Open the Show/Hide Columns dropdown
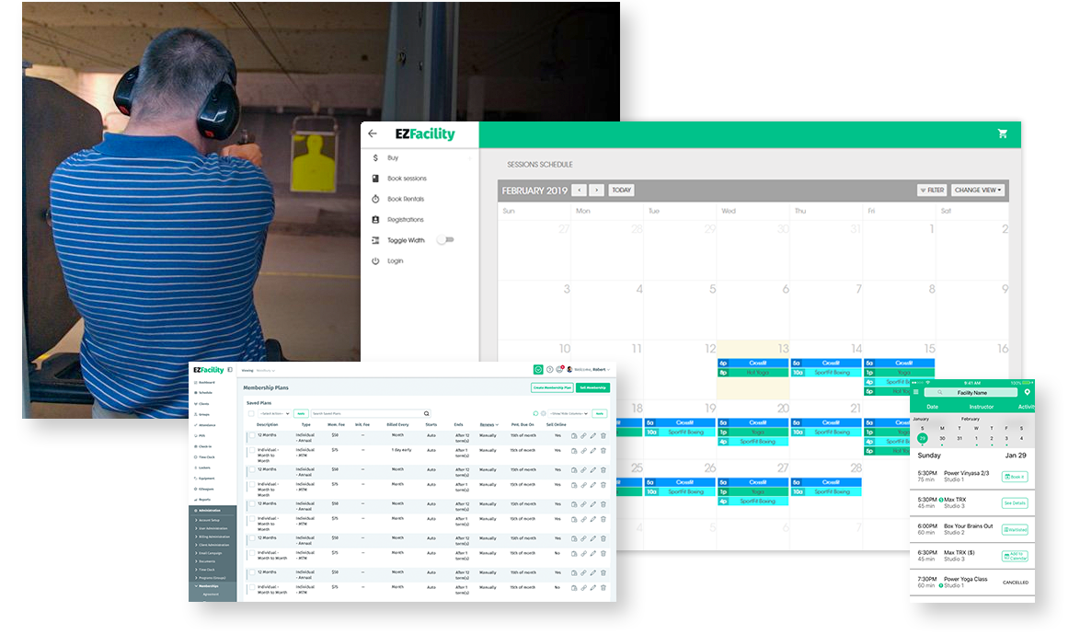1069x635 pixels. (x=569, y=414)
